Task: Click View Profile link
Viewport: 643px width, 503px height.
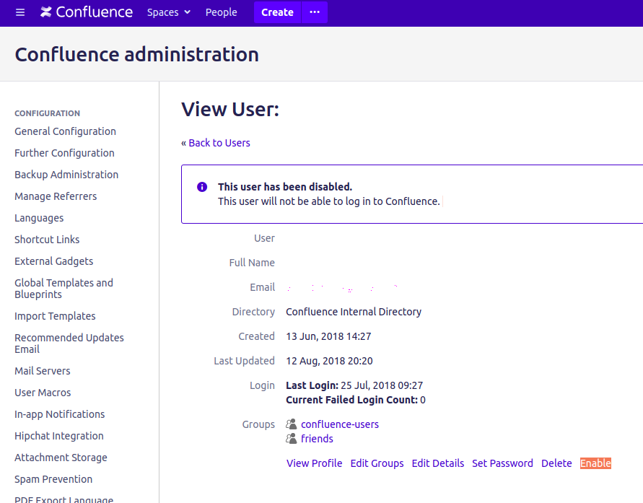Action: pos(314,463)
